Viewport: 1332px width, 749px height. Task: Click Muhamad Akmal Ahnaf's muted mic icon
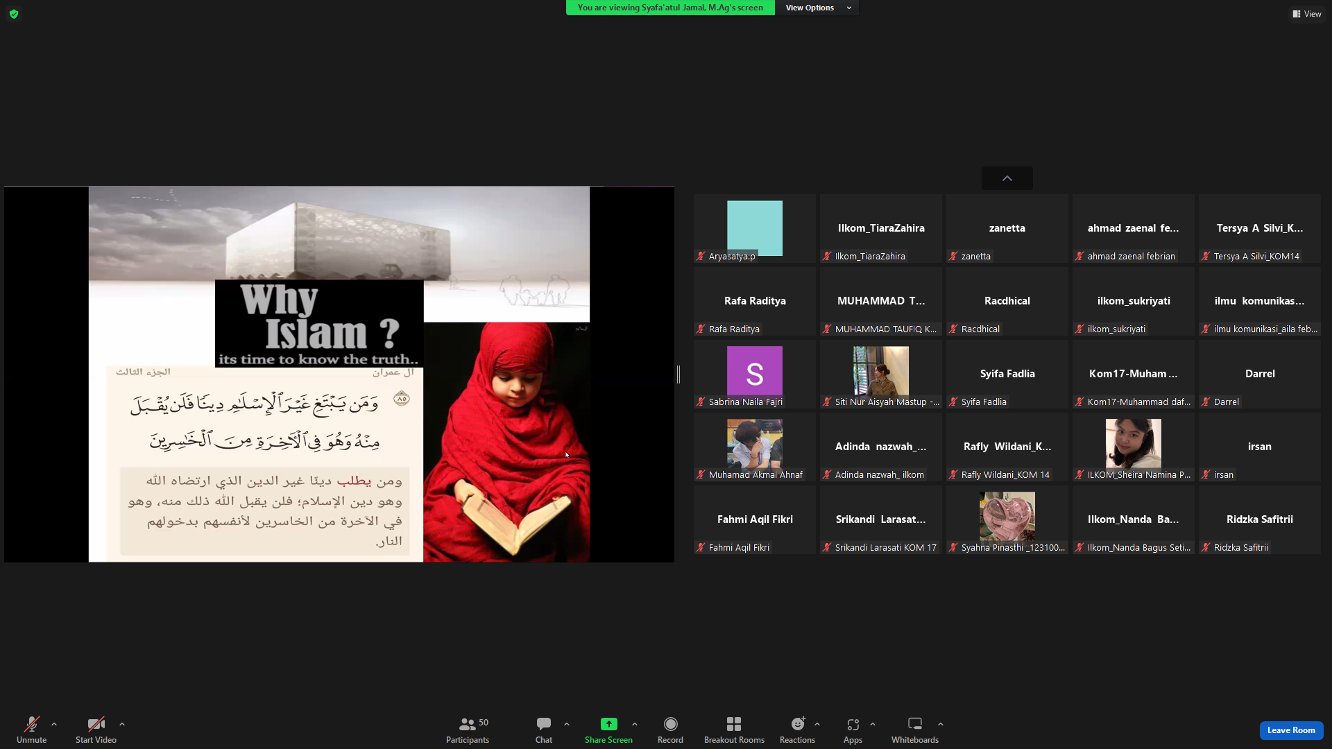tap(701, 474)
